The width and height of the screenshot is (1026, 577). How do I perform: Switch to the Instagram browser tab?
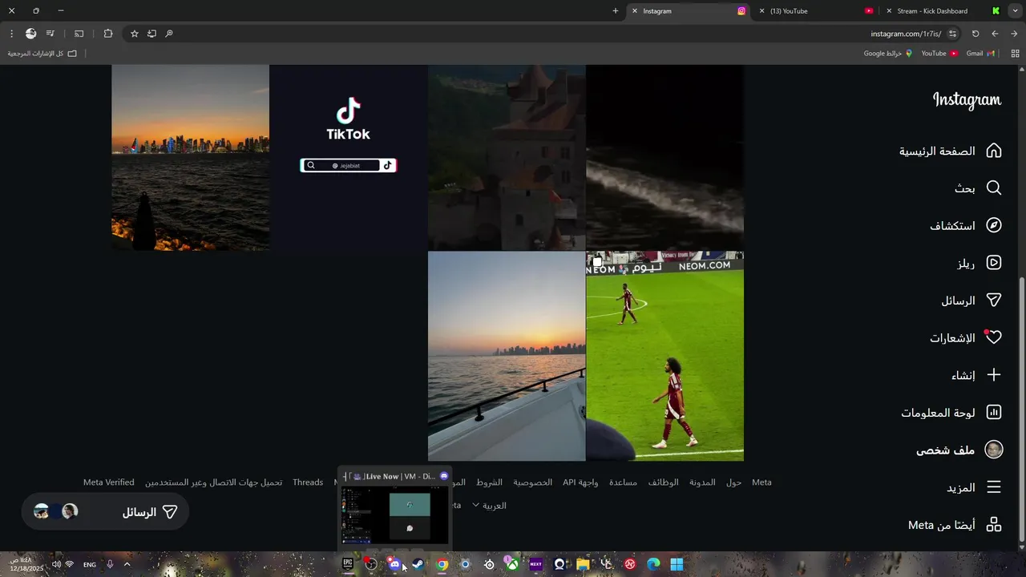click(689, 11)
